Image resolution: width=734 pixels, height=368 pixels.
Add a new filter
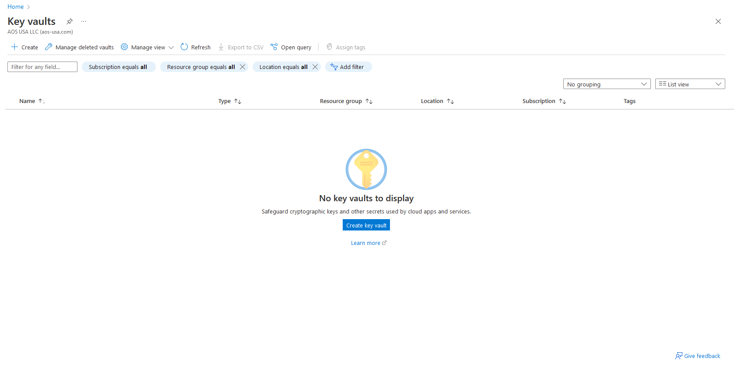coord(348,67)
